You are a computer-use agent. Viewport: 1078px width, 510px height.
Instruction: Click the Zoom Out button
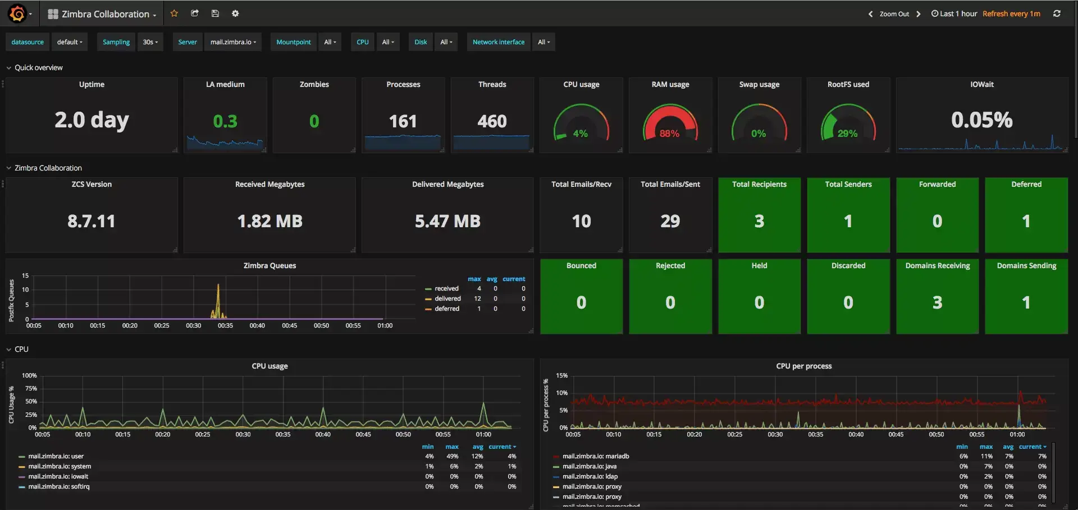pyautogui.click(x=894, y=13)
